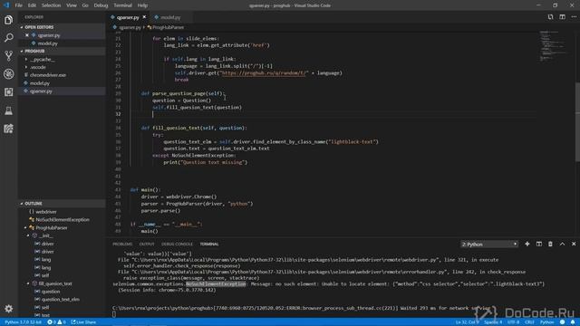Split the terminal panel
This screenshot has height=326, width=580.
(539, 244)
